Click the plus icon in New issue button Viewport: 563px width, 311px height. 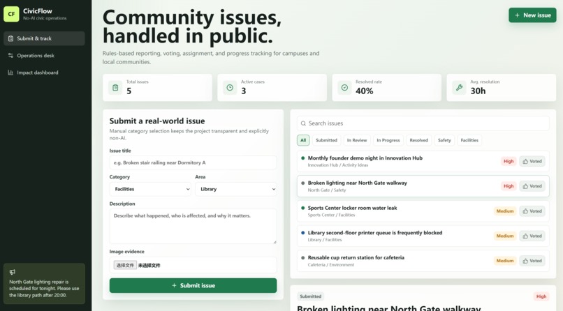(517, 15)
